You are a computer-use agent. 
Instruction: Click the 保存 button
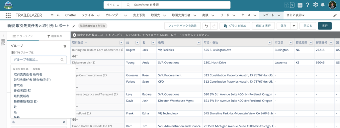[284, 26]
